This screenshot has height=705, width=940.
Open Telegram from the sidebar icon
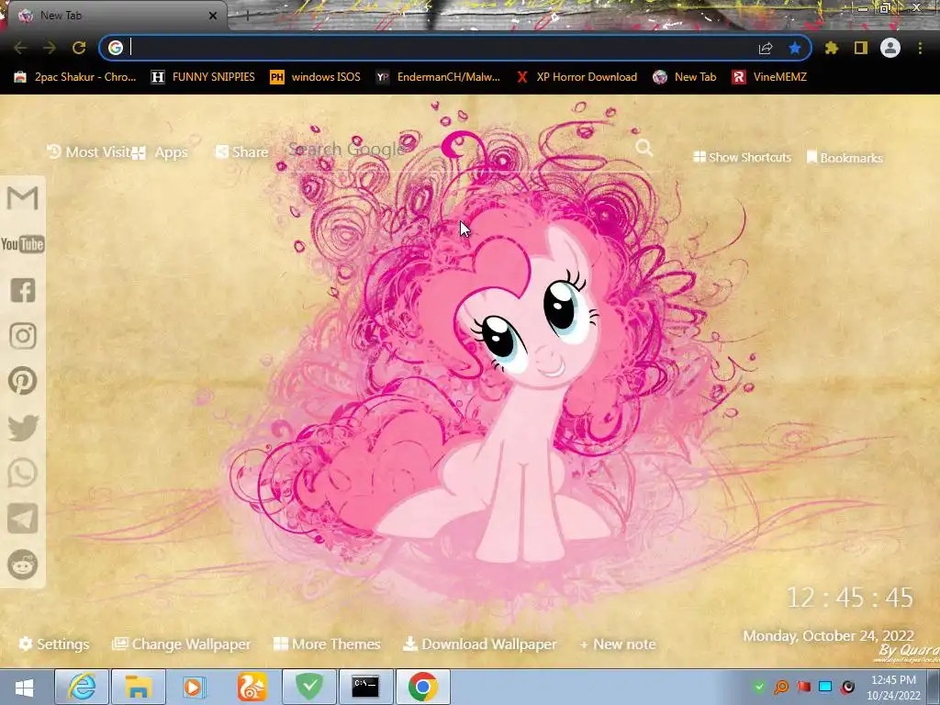(23, 519)
